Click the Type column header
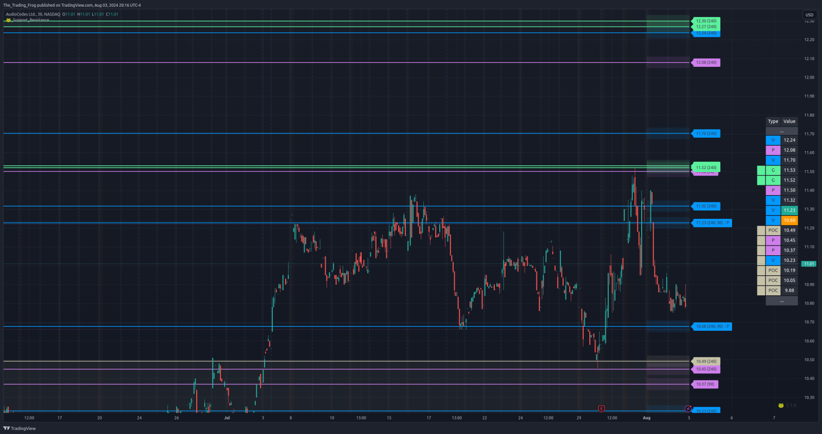 (x=773, y=122)
